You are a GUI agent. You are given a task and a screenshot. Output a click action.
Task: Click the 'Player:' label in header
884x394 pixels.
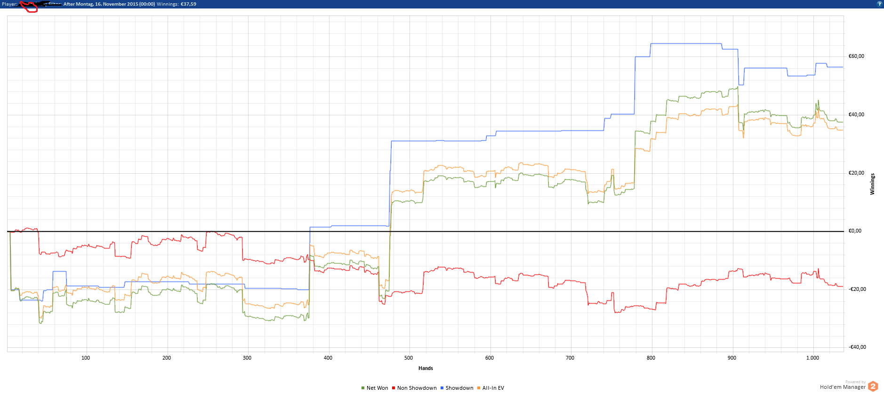[x=9, y=4]
